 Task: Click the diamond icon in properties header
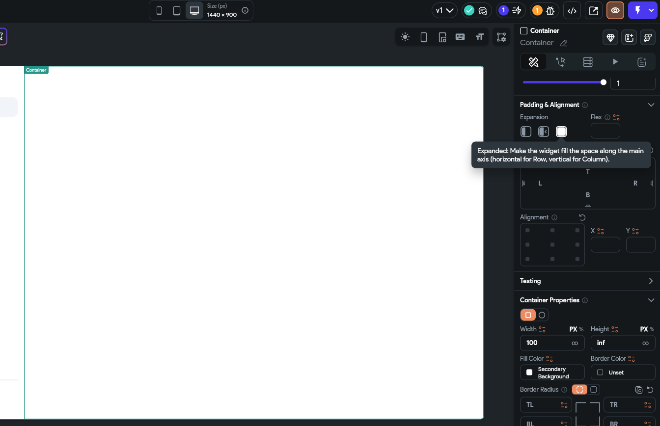(x=610, y=37)
